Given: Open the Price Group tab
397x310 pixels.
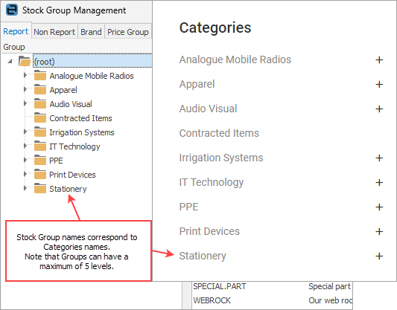Looking at the screenshot, I should pos(128,32).
